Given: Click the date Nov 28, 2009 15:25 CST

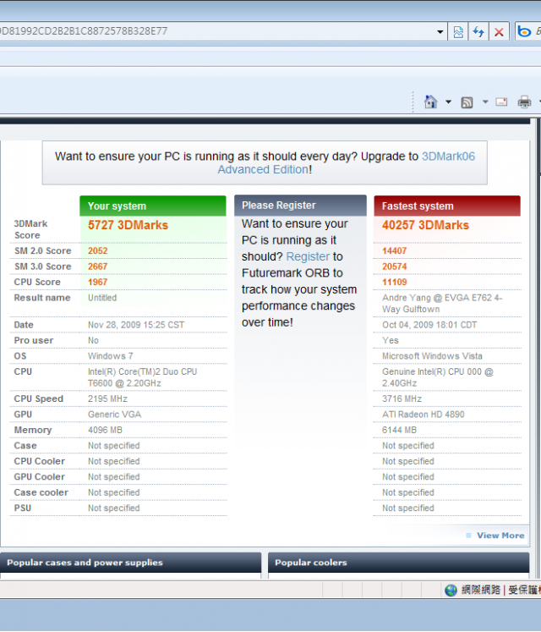Looking at the screenshot, I should click(x=136, y=325).
